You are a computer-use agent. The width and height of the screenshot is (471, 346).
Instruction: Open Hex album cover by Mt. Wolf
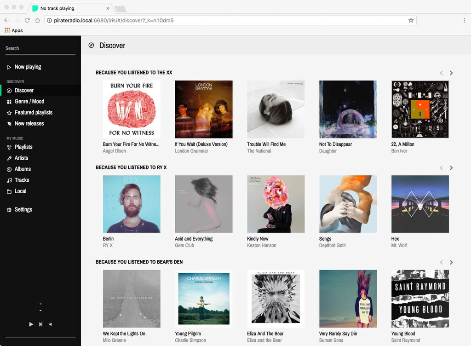[420, 204]
